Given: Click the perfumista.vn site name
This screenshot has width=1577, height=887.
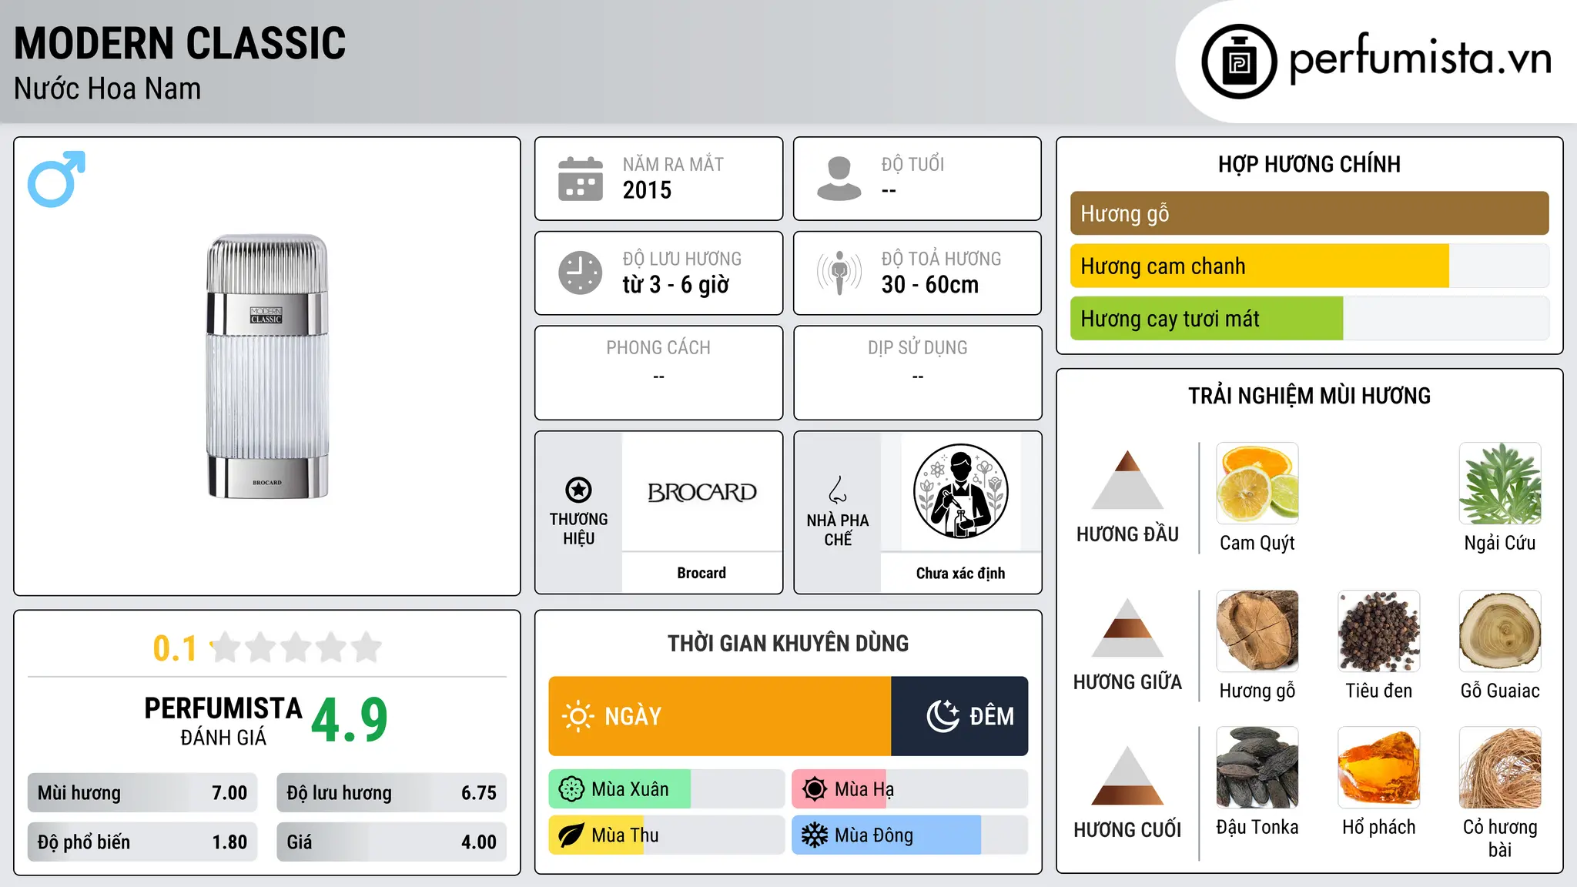Looking at the screenshot, I should click(1420, 59).
